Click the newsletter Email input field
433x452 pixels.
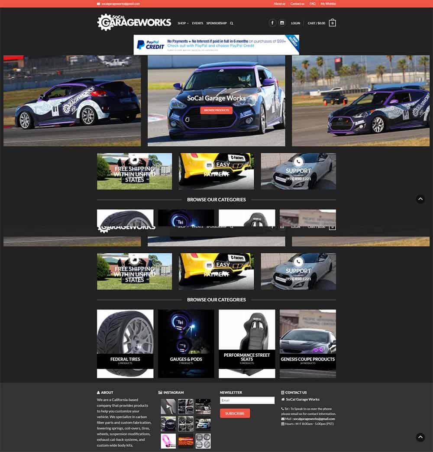click(x=247, y=400)
